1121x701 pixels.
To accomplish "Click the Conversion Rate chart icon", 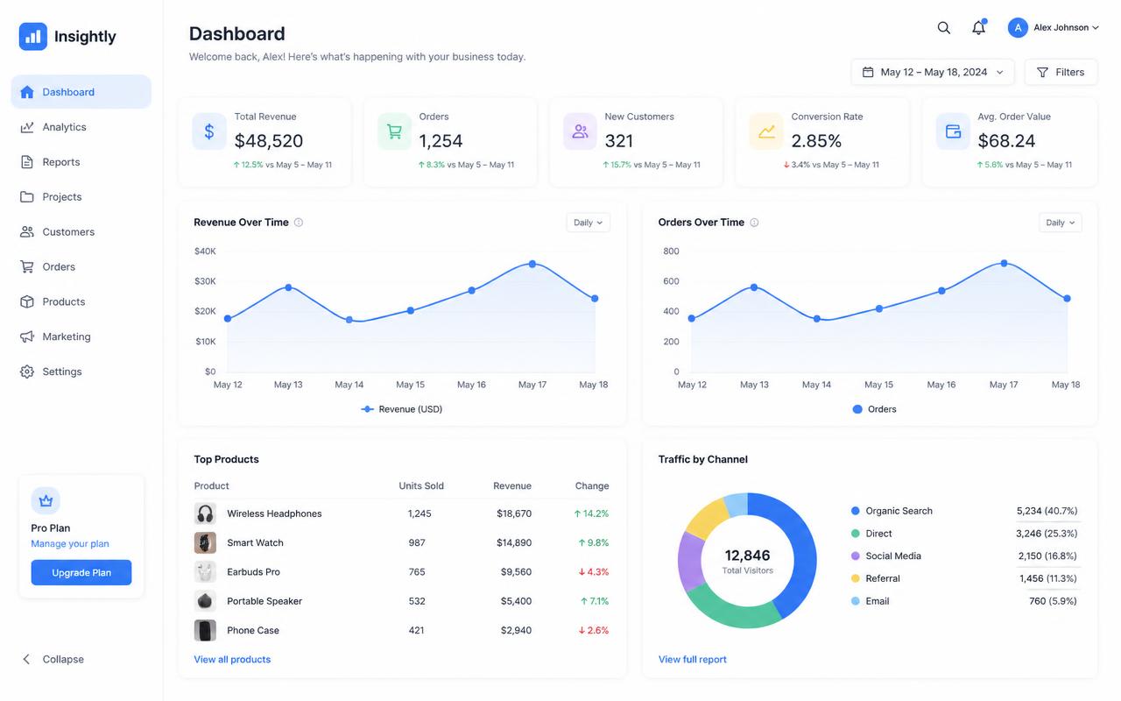I will [x=766, y=131].
